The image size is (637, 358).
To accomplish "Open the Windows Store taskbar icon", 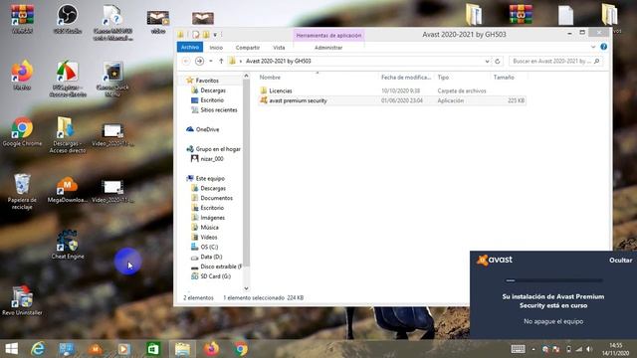I will tap(153, 349).
